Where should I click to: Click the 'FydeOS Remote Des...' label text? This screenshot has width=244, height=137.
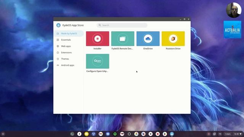[x=122, y=49]
